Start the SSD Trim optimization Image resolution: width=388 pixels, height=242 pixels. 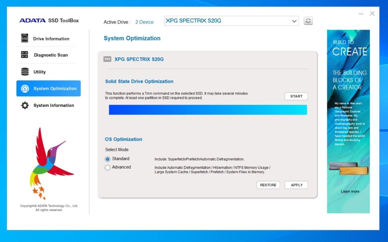tap(296, 96)
